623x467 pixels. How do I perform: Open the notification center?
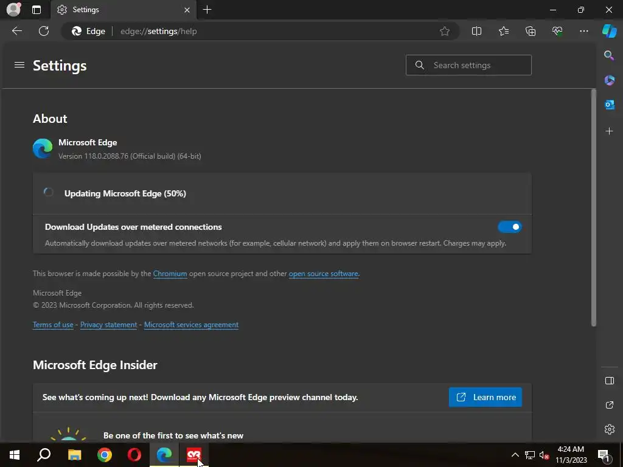[x=604, y=455]
